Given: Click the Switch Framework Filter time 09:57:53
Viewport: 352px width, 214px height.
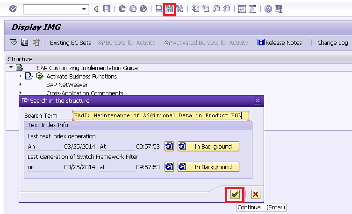Looking at the screenshot, I should tap(148, 167).
